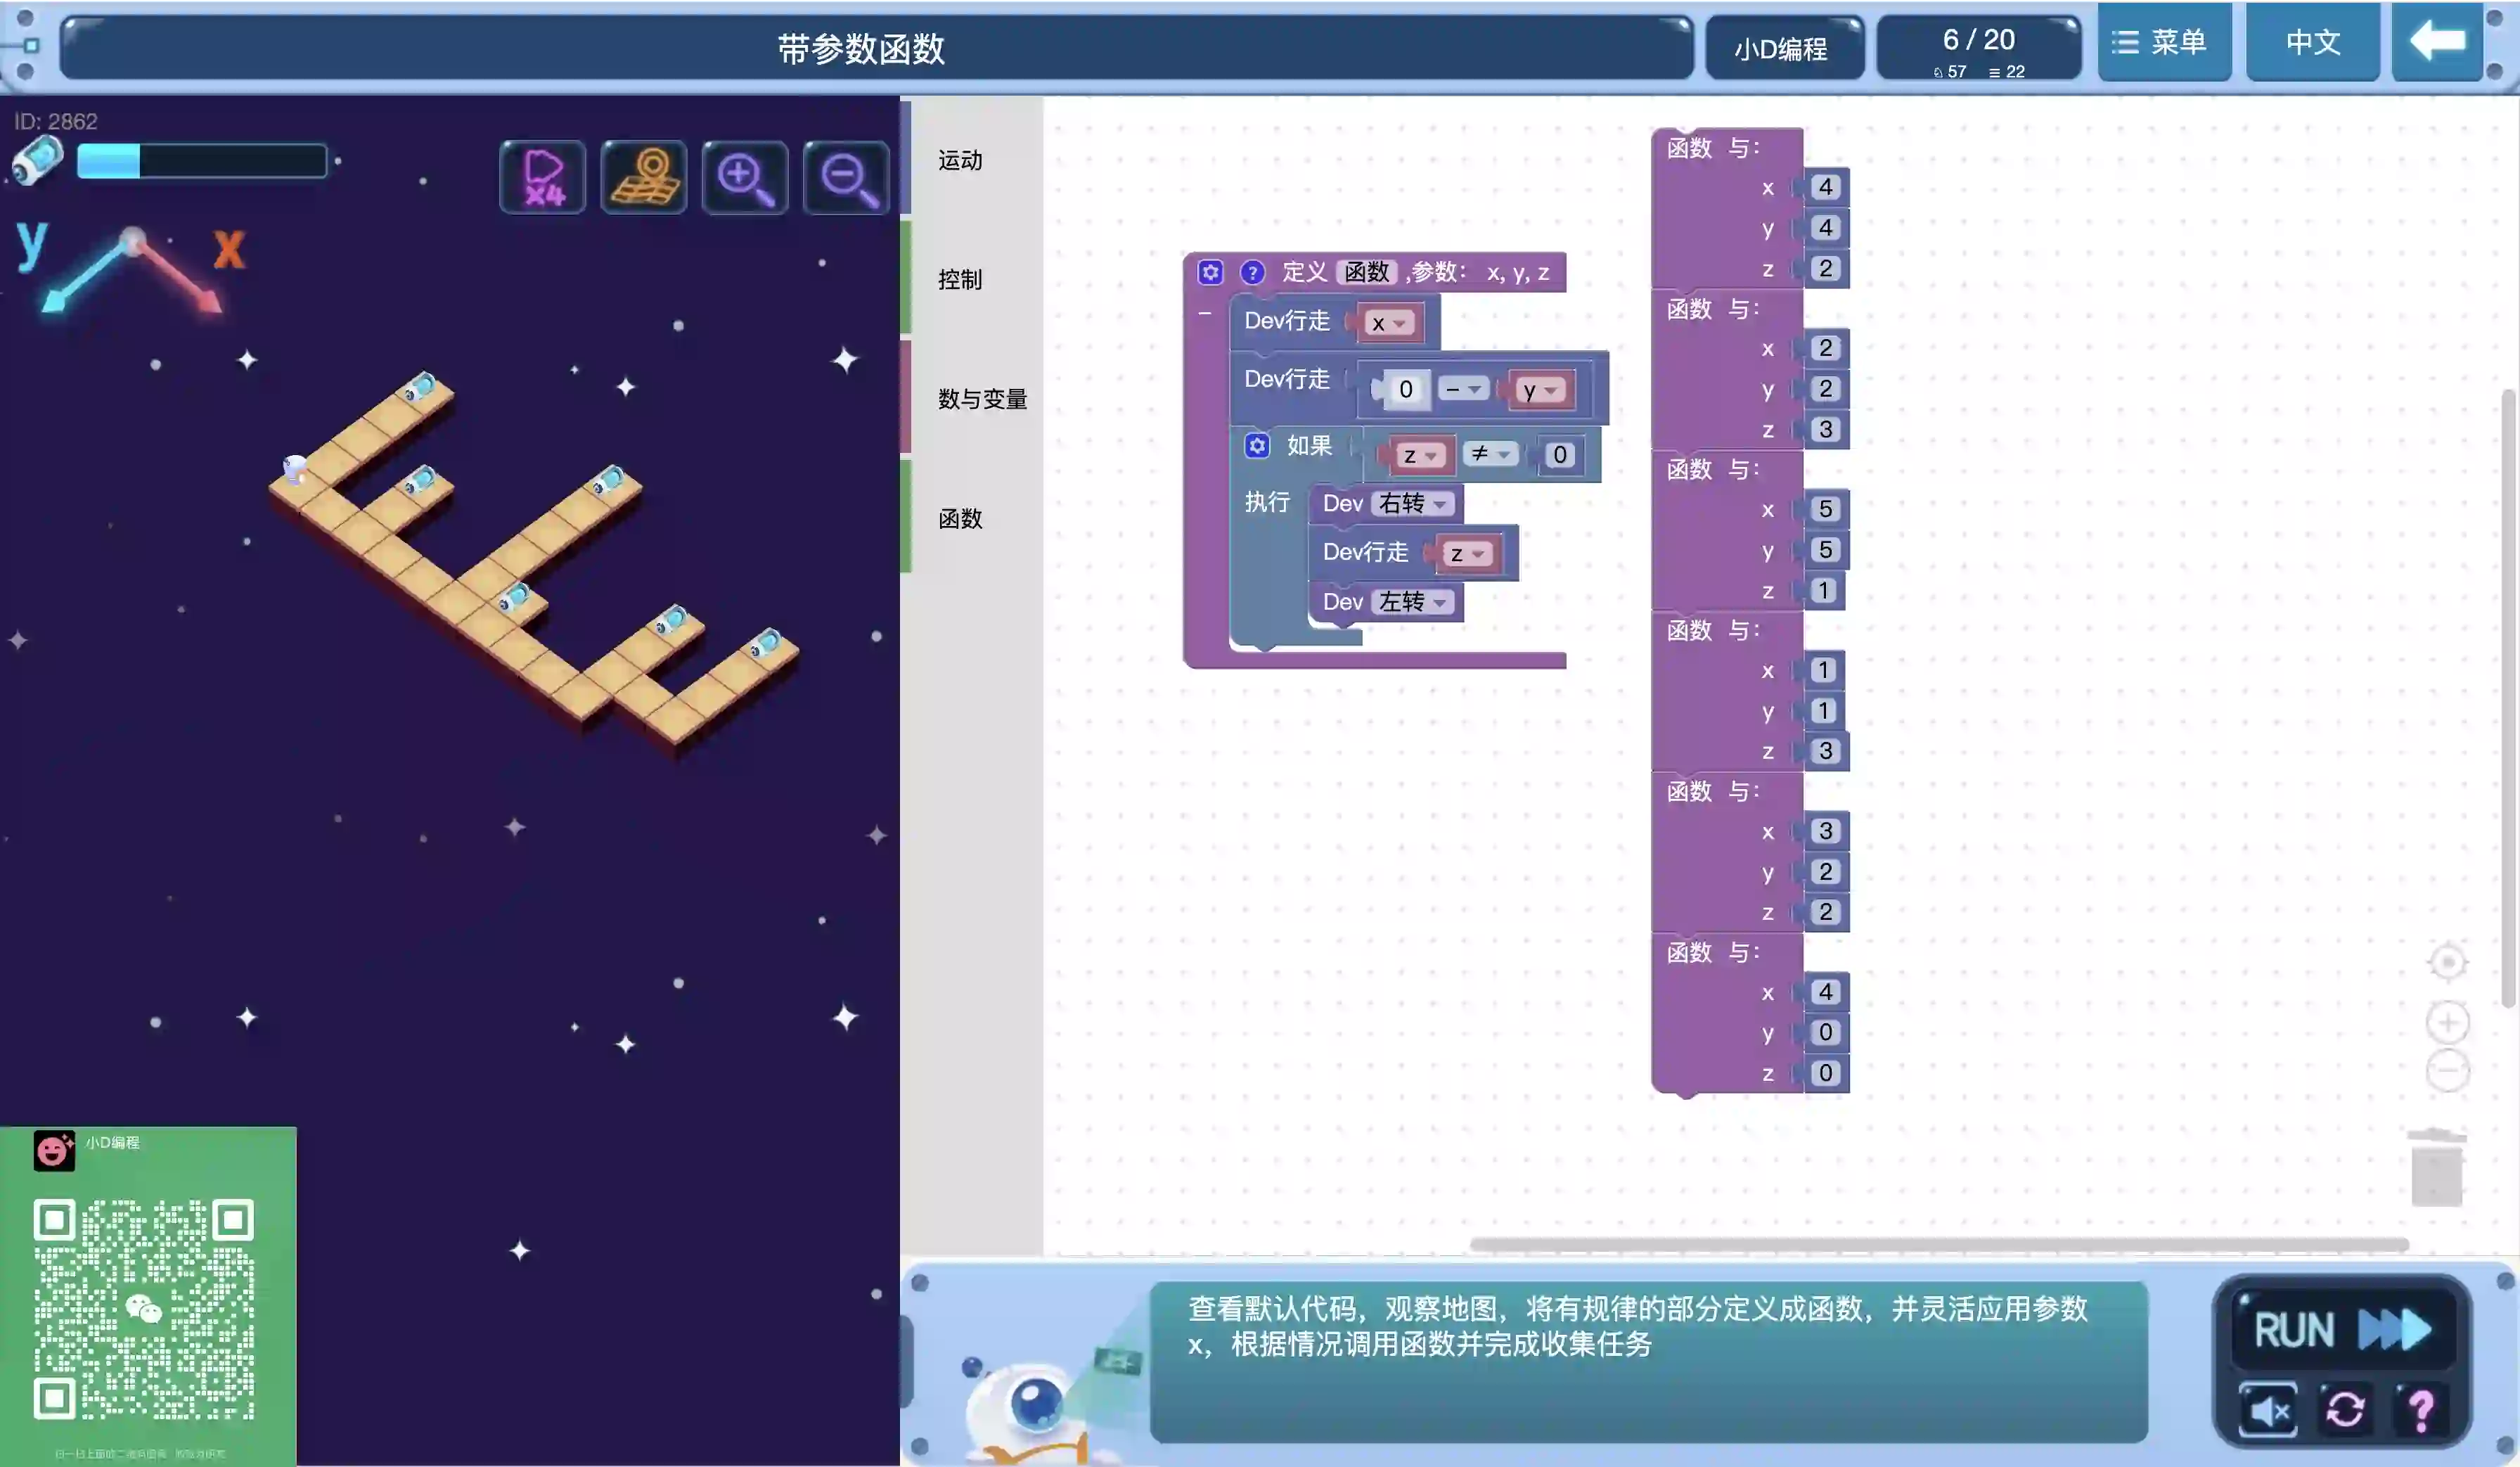This screenshot has height=1467, width=2520.
Task: Open the ≠ comparison operator dropdown
Action: pyautogui.click(x=1489, y=455)
